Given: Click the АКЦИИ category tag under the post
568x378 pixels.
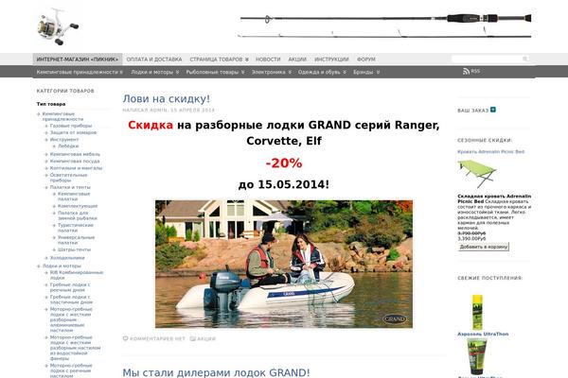Looking at the screenshot, I should tap(206, 339).
